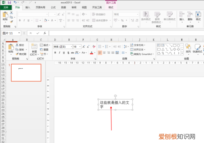This screenshot has width=204, height=143.
Task: Click the cells Format (格式) icon
Action: [198, 14]
